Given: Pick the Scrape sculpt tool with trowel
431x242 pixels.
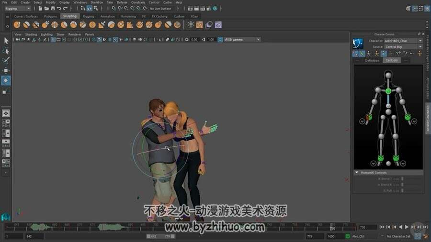Looking at the screenshot, I should [102, 25].
